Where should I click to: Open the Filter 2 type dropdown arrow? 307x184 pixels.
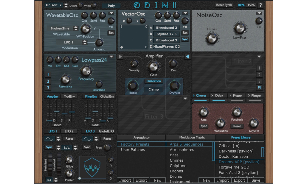pyautogui.click(x=259, y=57)
